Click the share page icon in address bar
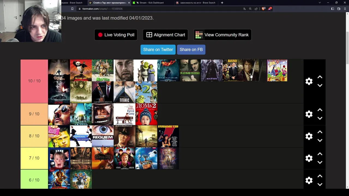Image resolution: width=349 pixels, height=196 pixels. coord(256,9)
